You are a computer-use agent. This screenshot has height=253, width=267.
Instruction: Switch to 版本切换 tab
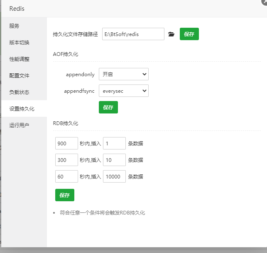tap(24, 43)
